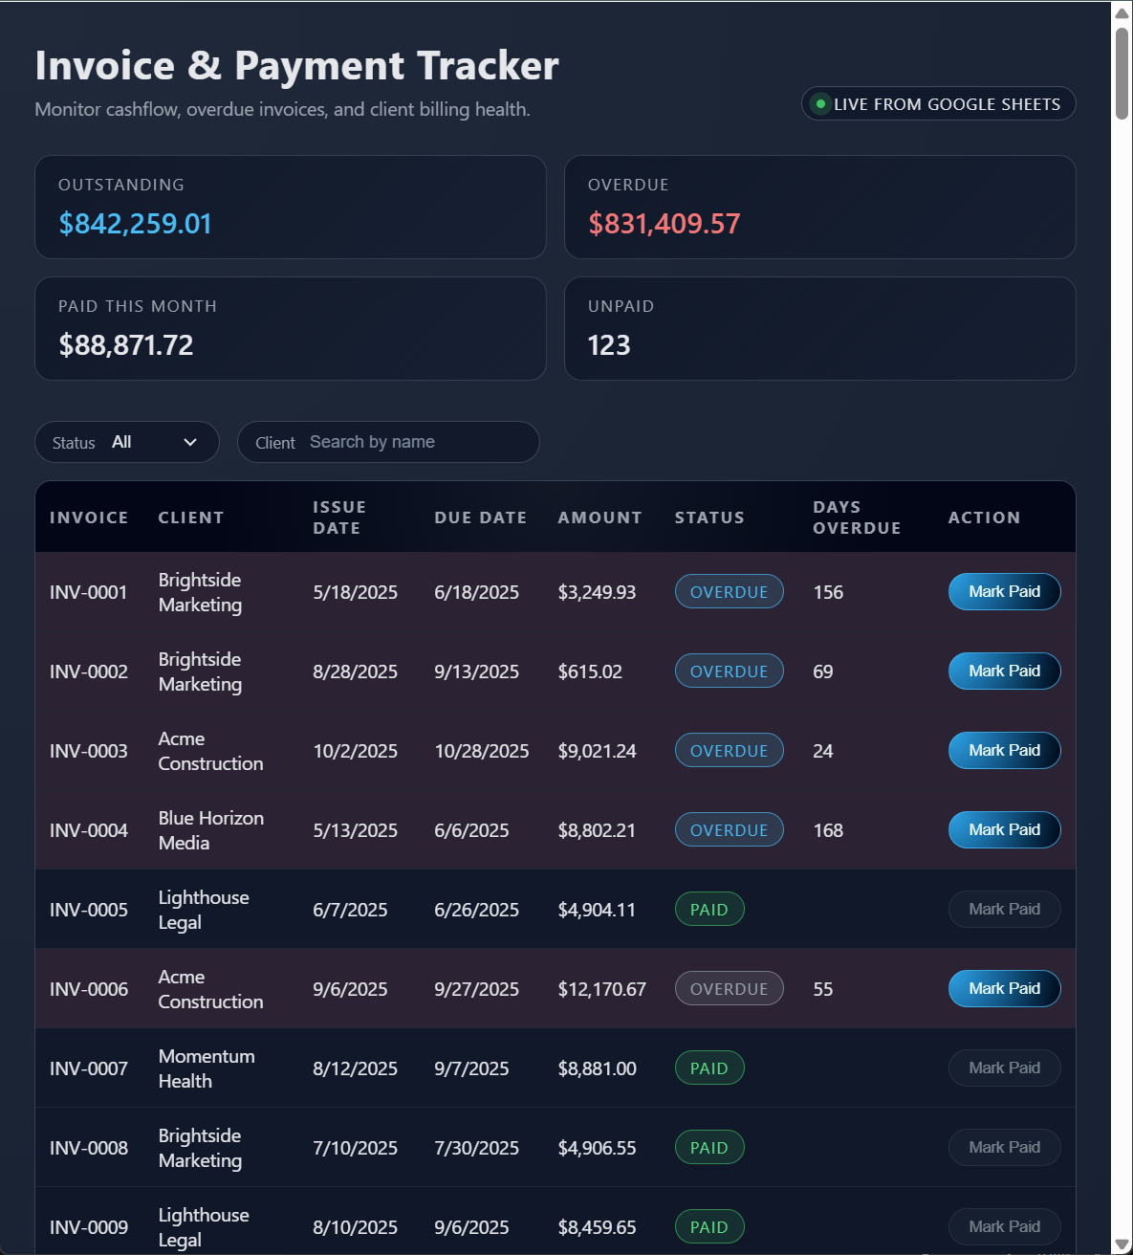Mark INV-0003 as paid
Viewport: 1133px width, 1255px height.
pos(1004,750)
